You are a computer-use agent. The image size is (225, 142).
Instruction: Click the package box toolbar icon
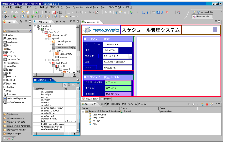coord(28,17)
